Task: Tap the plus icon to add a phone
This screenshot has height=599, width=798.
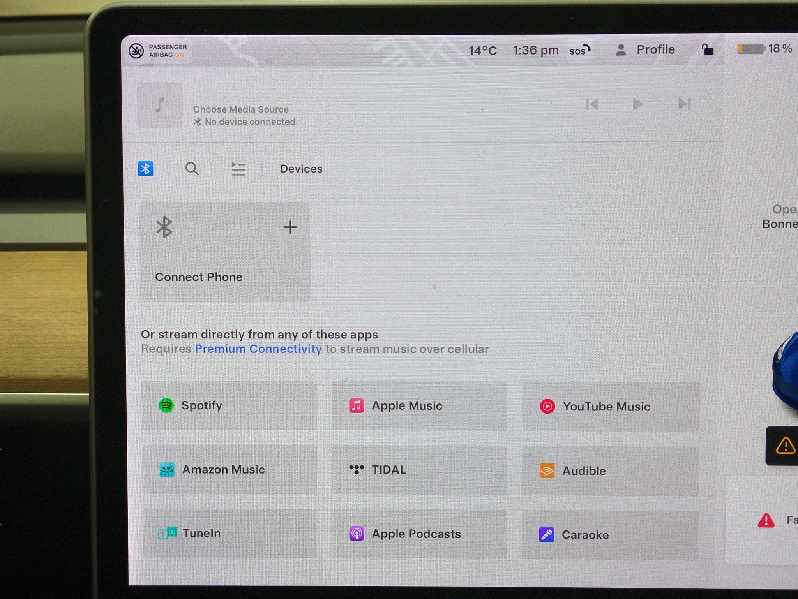Action: click(x=290, y=227)
